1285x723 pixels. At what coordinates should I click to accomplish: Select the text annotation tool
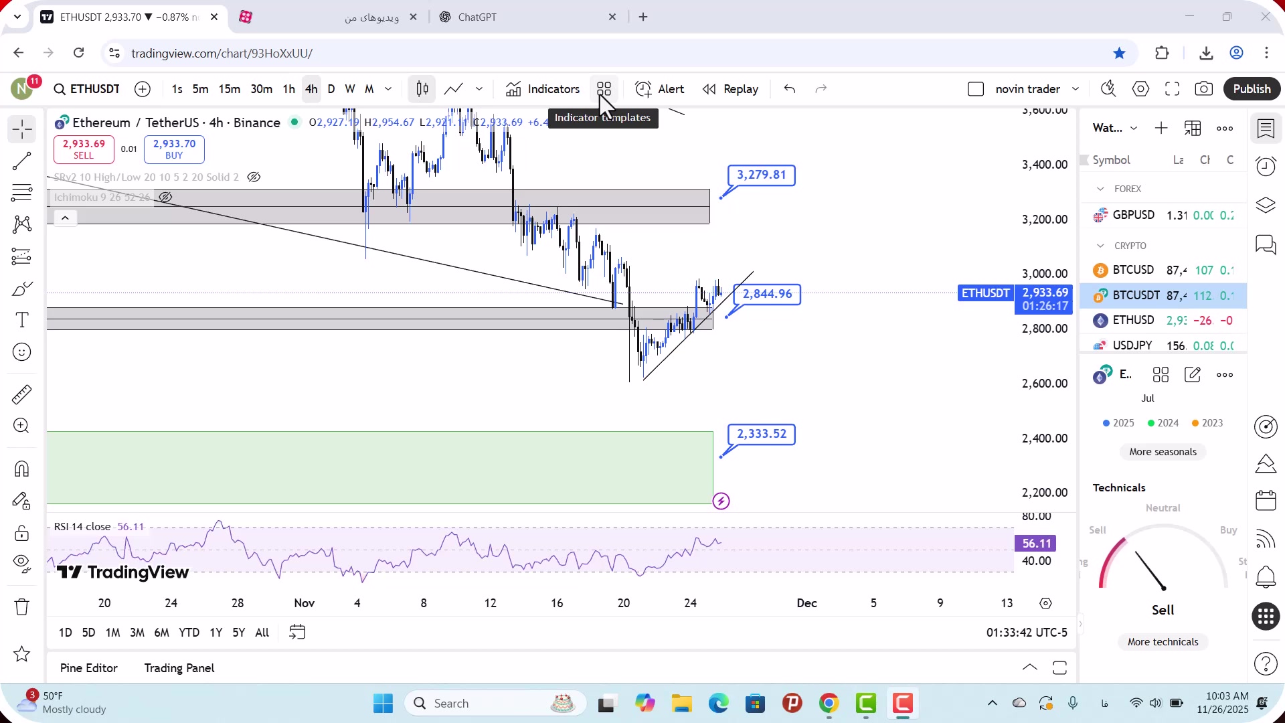(22, 320)
